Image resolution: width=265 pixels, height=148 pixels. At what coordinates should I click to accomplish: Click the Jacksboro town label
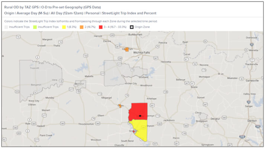(169, 120)
